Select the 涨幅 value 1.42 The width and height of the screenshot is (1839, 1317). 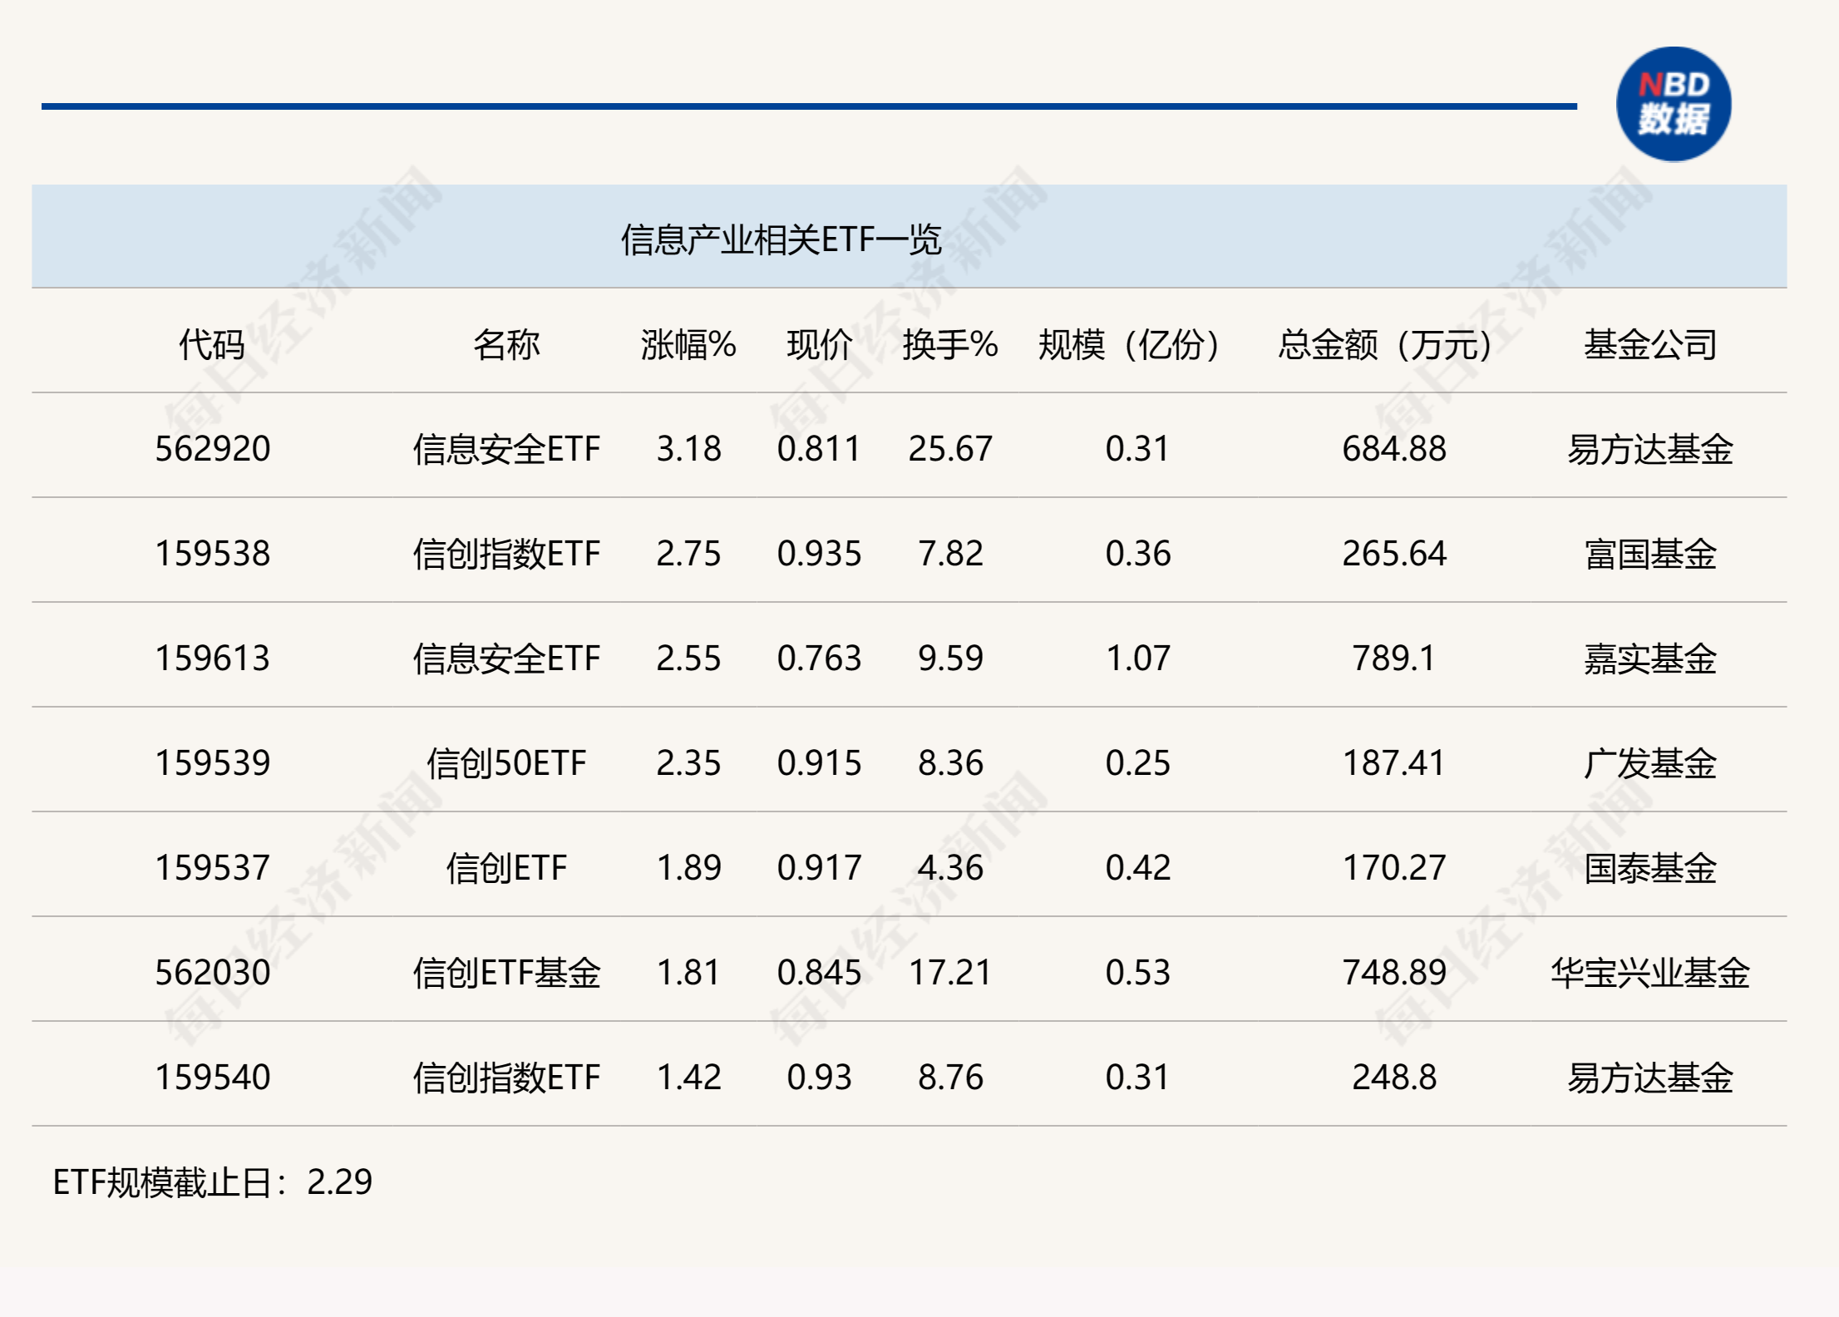tap(688, 1078)
